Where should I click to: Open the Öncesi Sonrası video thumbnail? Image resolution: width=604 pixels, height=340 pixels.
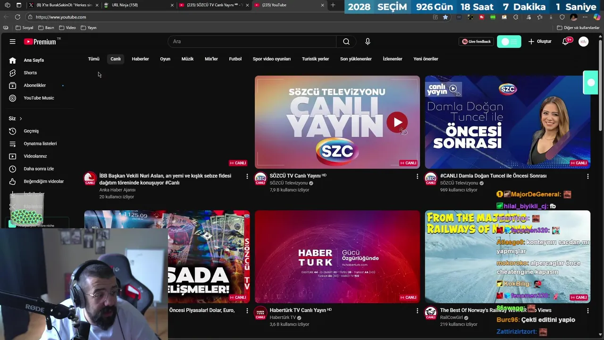[507, 122]
